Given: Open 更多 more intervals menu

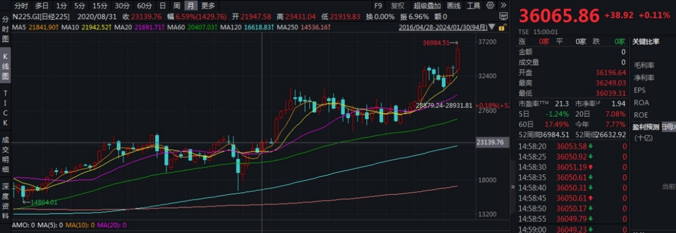Looking at the screenshot, I should point(208,6).
